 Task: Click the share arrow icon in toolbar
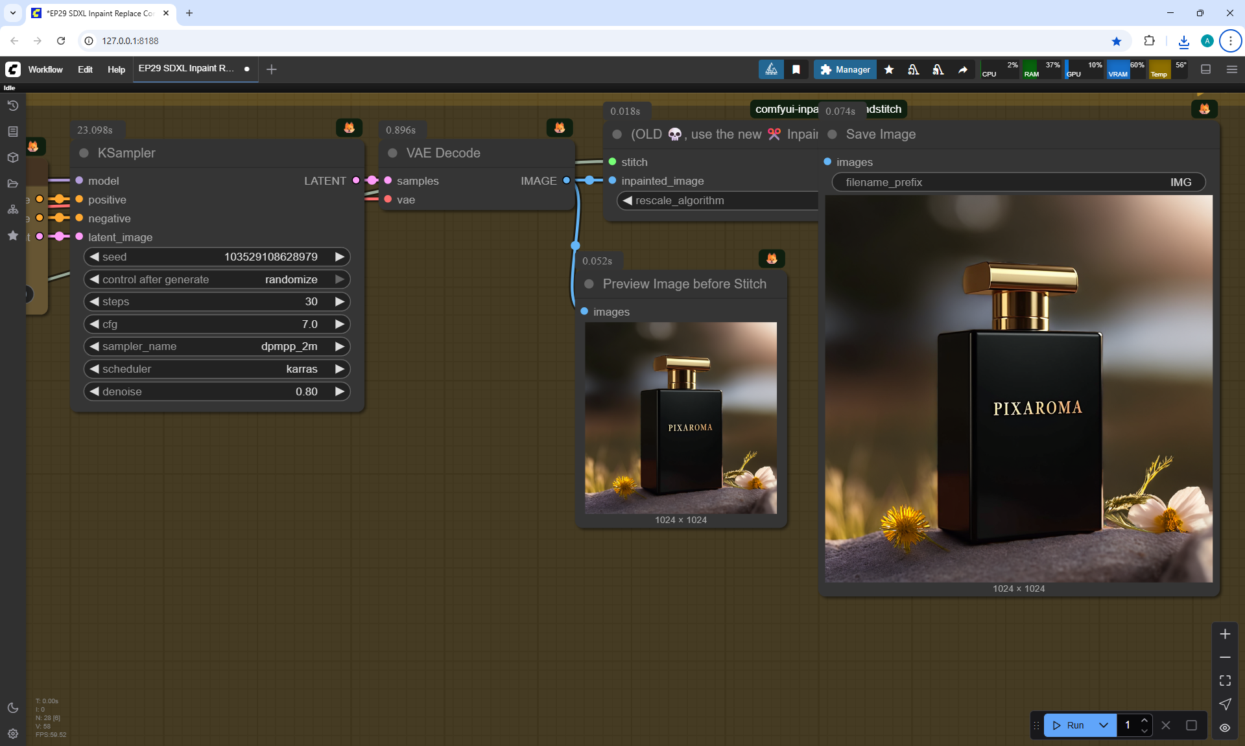coord(963,69)
